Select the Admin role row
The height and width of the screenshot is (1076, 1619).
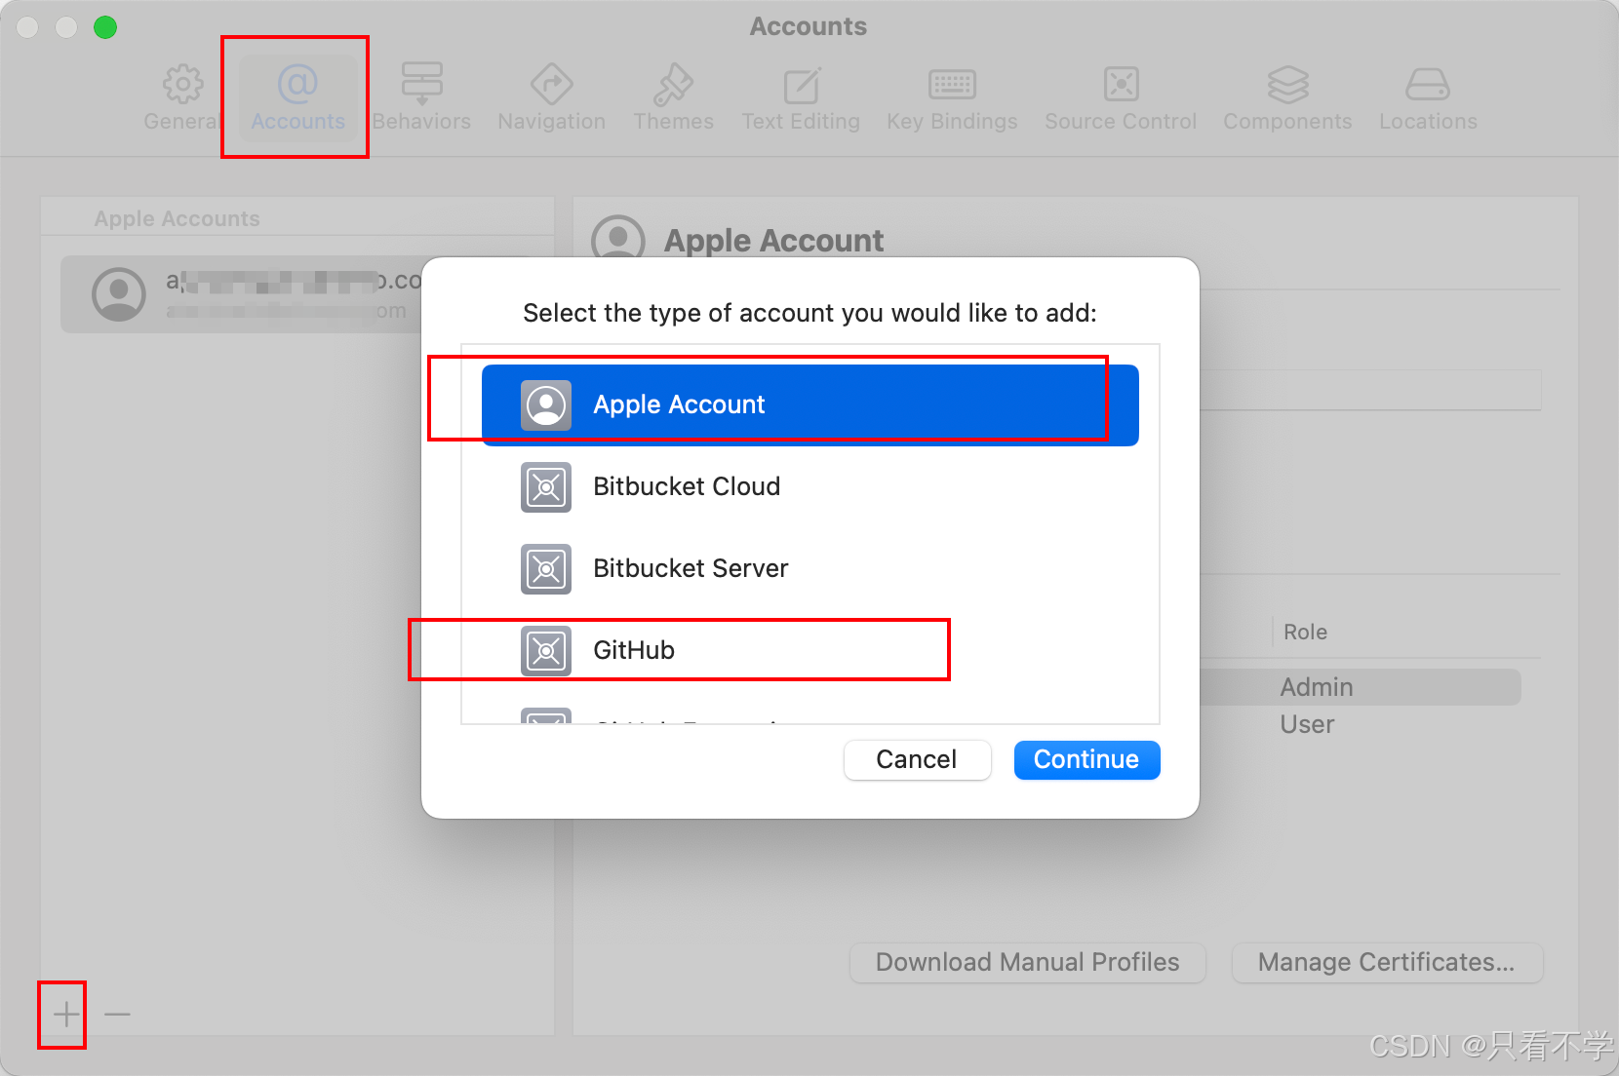1361,687
